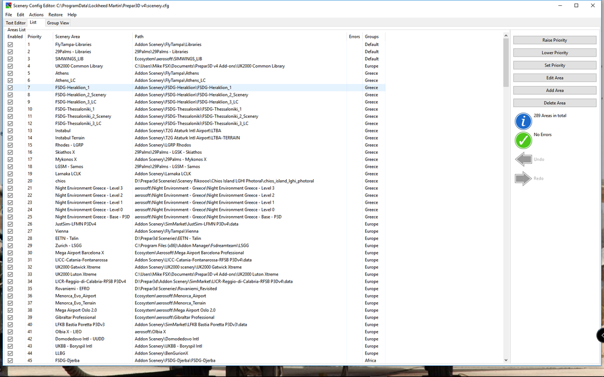Viewport: 604px width, 377px height.
Task: Disable the FSDG-Heraklion_1 scenery checkbox
Action: point(11,88)
